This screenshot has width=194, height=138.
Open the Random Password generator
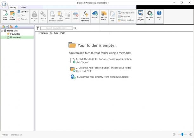point(85,16)
